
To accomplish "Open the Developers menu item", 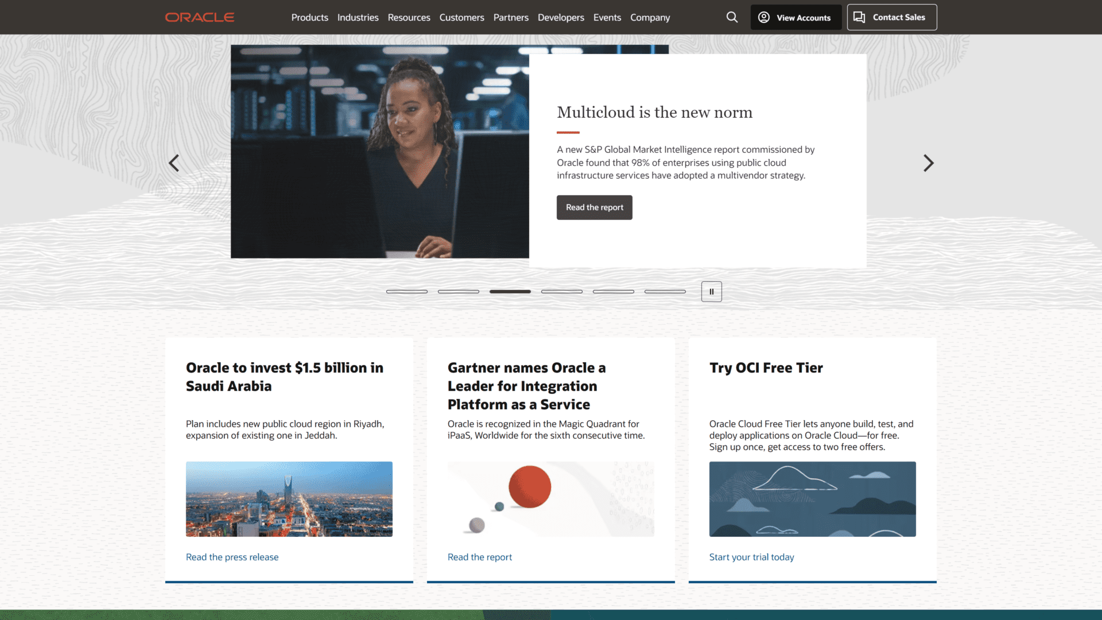I will (x=561, y=17).
